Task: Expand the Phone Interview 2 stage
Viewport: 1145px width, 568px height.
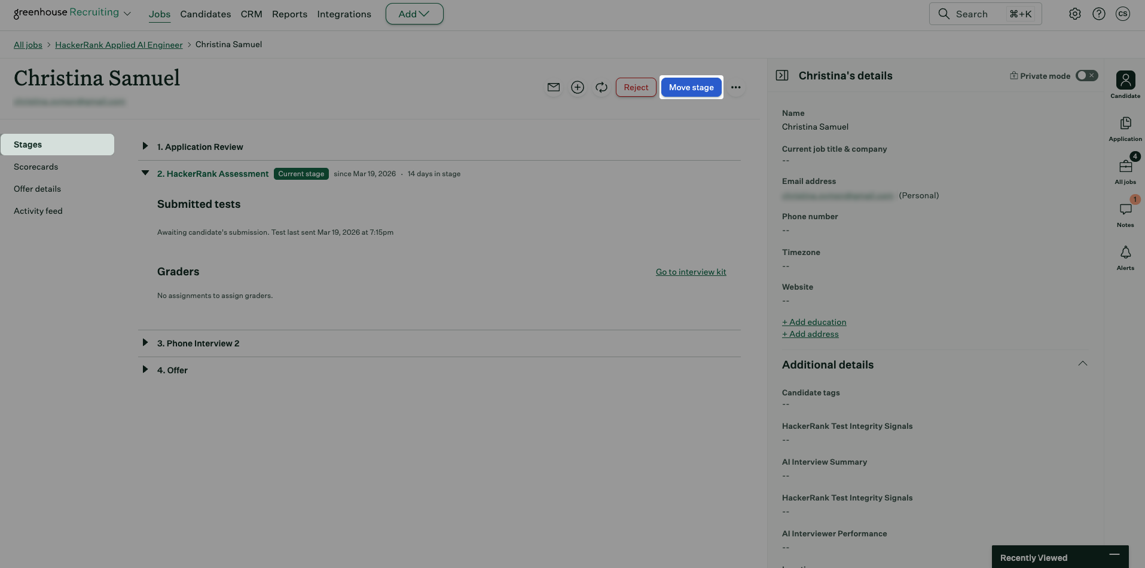Action: 145,343
